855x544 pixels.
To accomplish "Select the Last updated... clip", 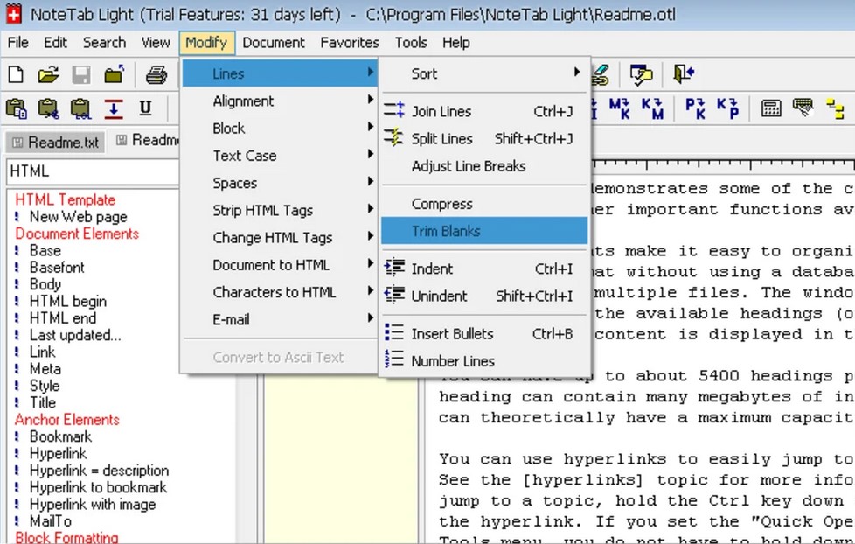I will click(x=75, y=335).
